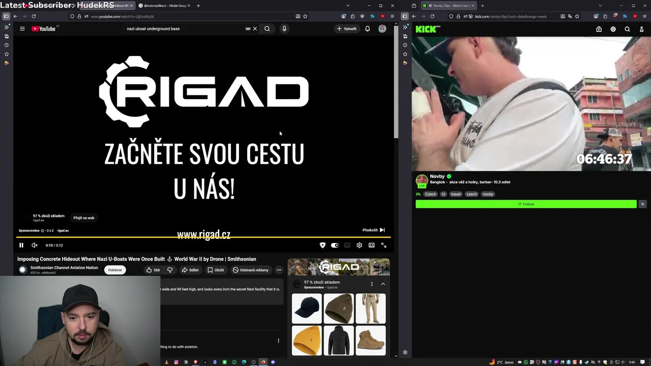Open a new tab in Kick window
The image size is (651, 366).
coord(482,6)
